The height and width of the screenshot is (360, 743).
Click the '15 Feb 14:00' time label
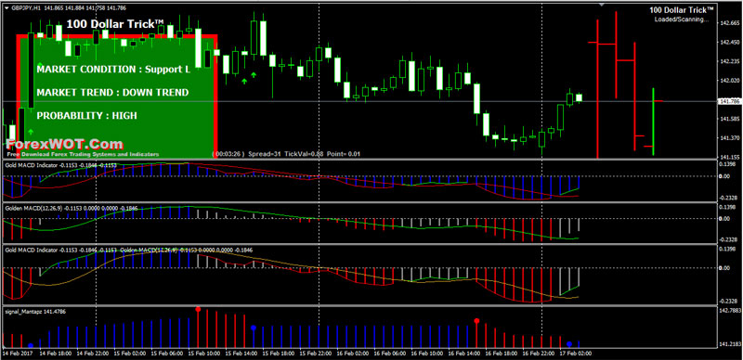click(241, 354)
